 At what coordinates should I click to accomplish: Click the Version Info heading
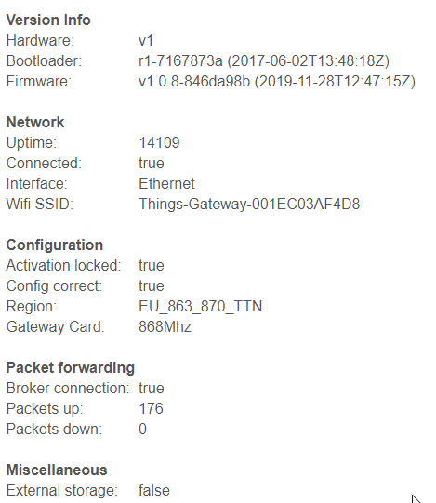48,20
